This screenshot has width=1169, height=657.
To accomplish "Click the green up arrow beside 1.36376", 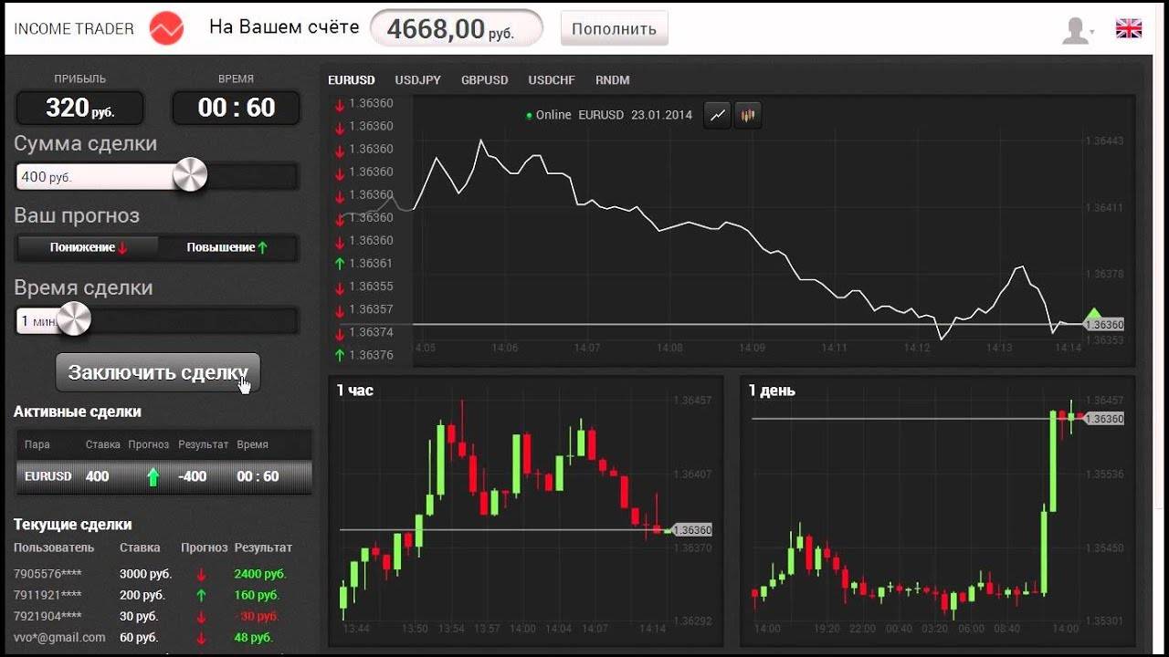I will click(340, 355).
